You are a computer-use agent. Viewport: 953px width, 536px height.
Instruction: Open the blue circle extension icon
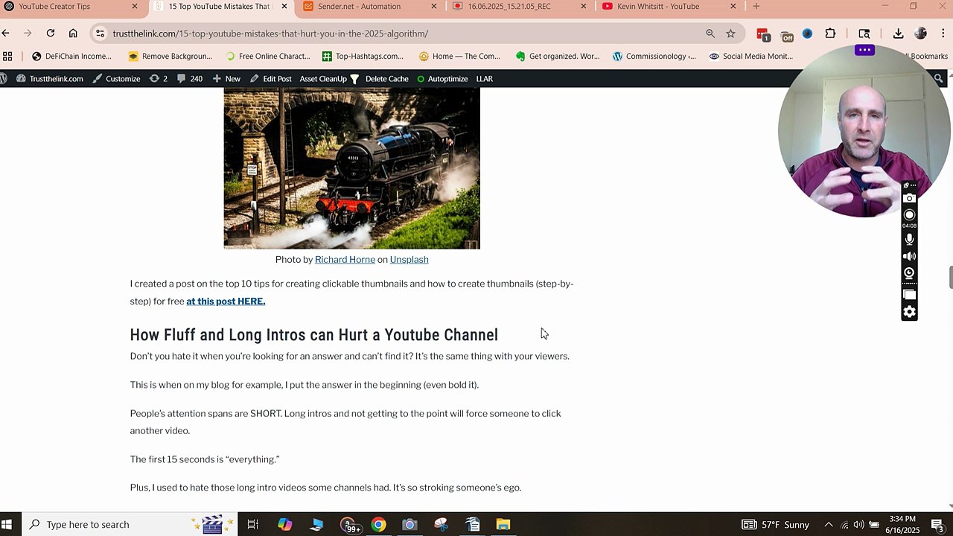coord(807,33)
